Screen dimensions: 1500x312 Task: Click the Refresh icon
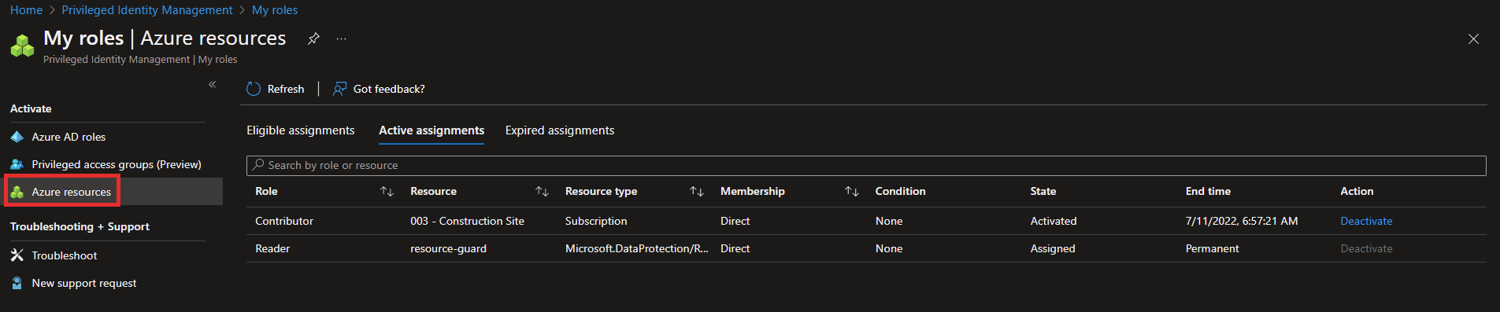coord(254,89)
